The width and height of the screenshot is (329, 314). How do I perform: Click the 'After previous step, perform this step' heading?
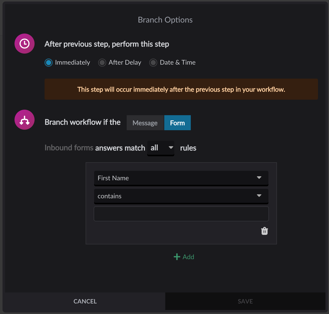(x=107, y=44)
